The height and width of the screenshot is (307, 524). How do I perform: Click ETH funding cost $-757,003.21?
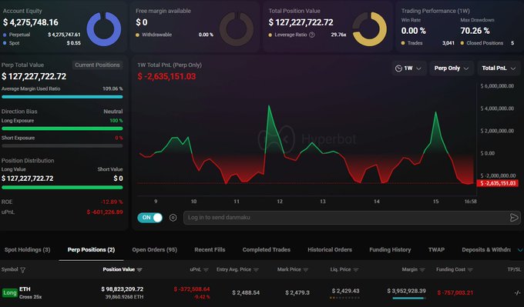click(455, 292)
